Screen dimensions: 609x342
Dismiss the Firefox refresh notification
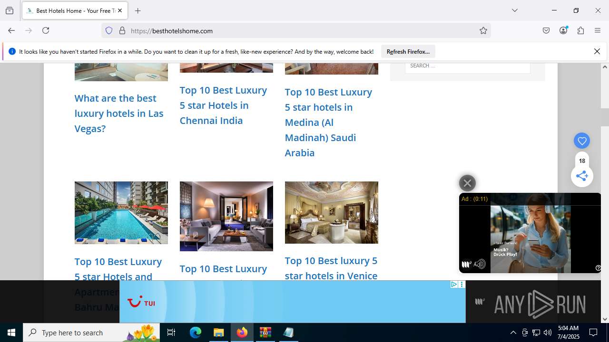[x=597, y=51]
